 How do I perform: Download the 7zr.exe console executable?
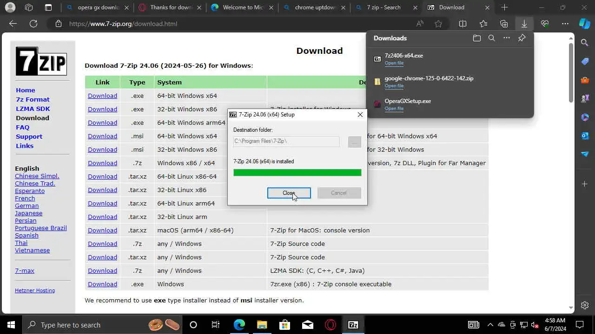coord(102,284)
